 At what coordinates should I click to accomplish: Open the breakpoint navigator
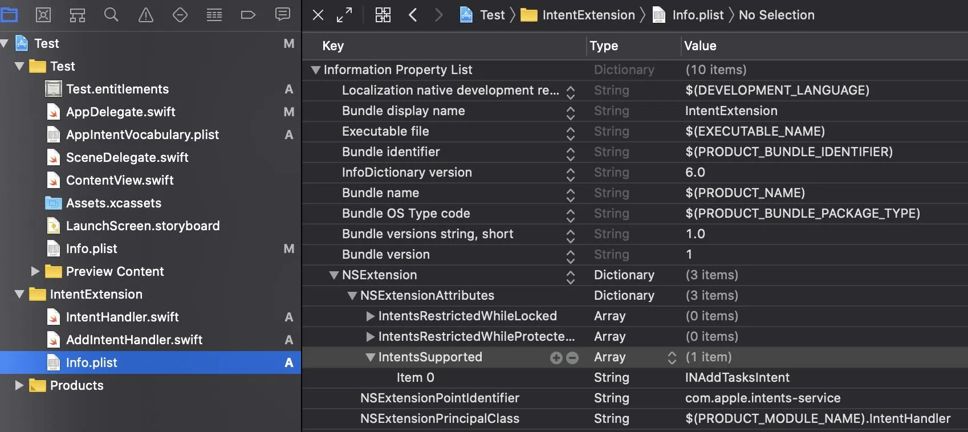click(x=248, y=15)
